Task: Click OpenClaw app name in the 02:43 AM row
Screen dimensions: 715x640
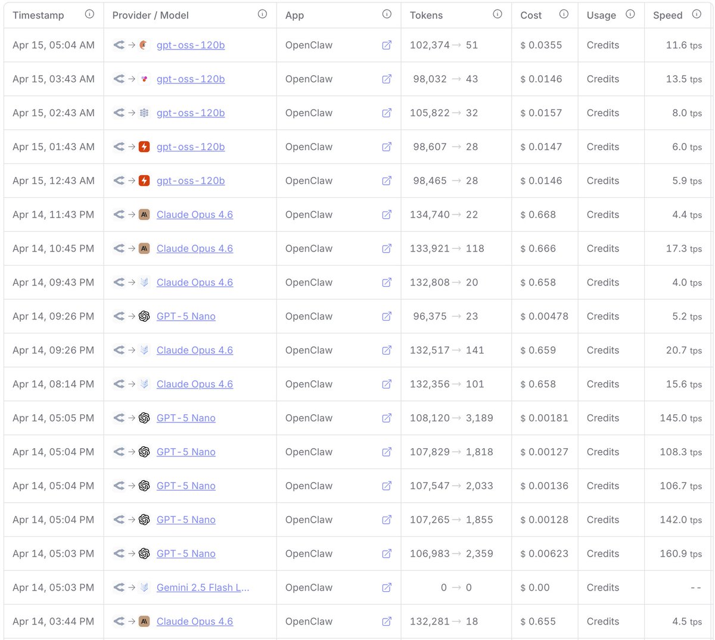Action: pos(309,113)
